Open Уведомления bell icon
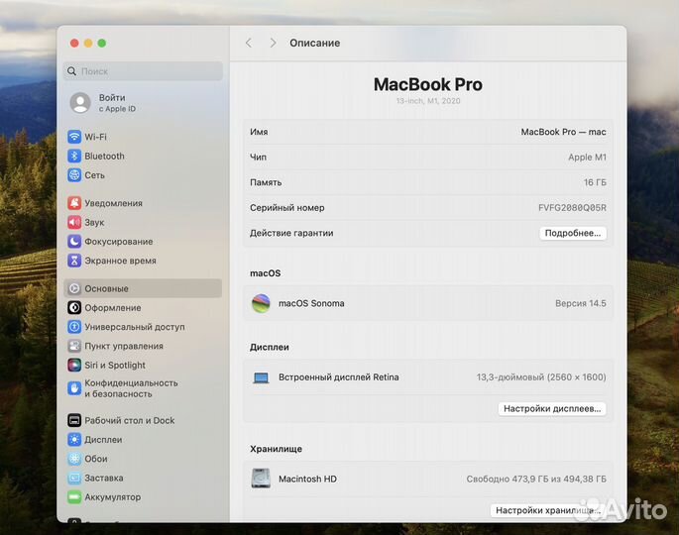 click(74, 203)
